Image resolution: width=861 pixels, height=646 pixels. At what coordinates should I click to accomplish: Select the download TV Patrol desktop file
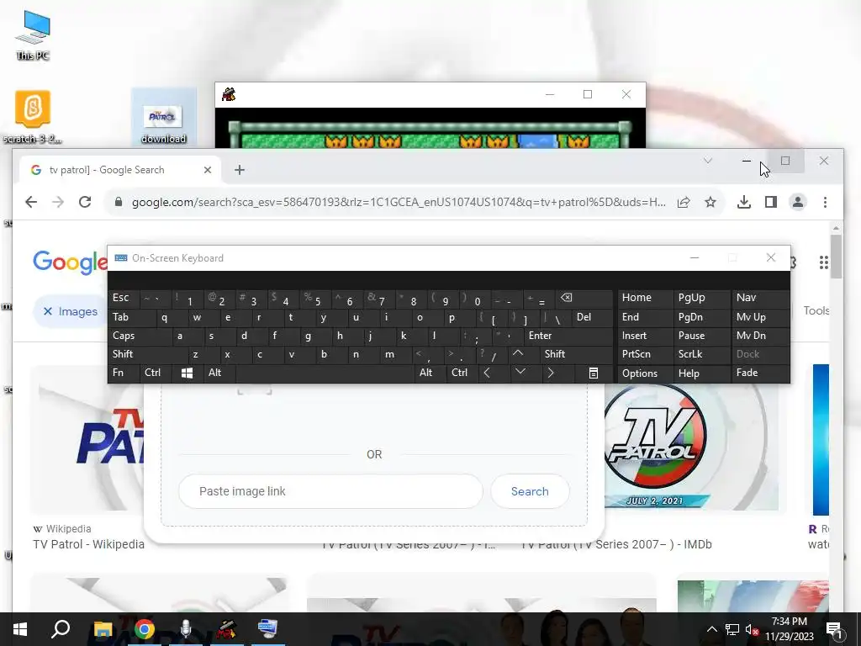coord(163,118)
